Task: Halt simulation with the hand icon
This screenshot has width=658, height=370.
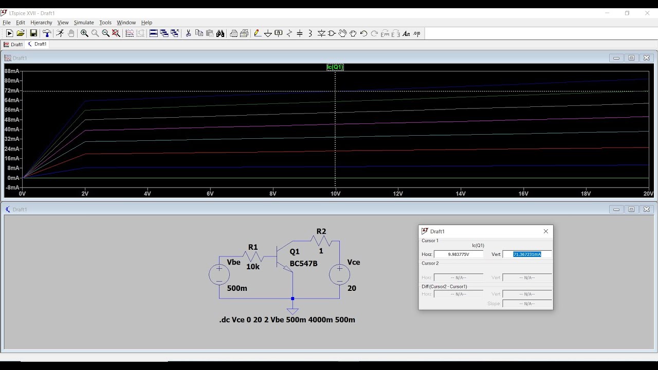Action: coord(71,33)
